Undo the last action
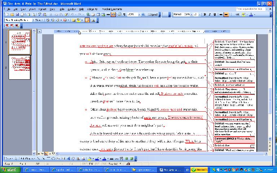The height and width of the screenshot is (173, 277). point(72,14)
